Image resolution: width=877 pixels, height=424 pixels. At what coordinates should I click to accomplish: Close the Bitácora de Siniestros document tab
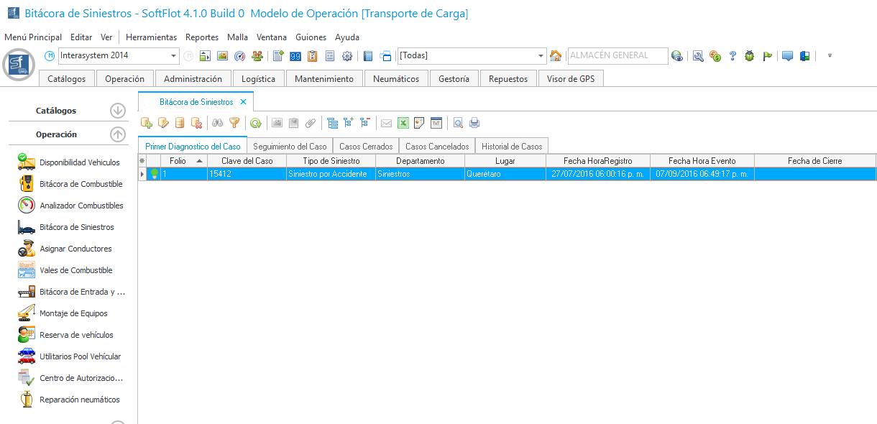coord(244,102)
